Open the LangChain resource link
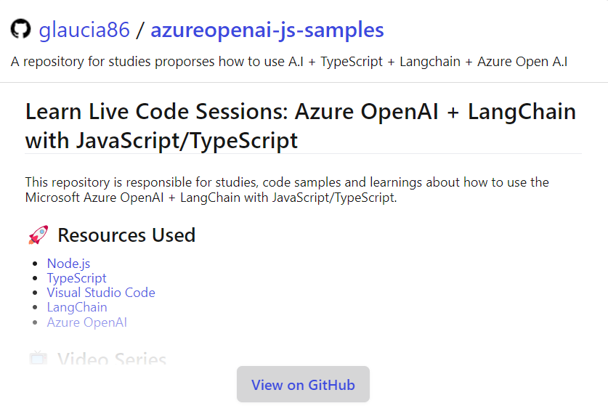The image size is (608, 419). pyautogui.click(x=77, y=307)
